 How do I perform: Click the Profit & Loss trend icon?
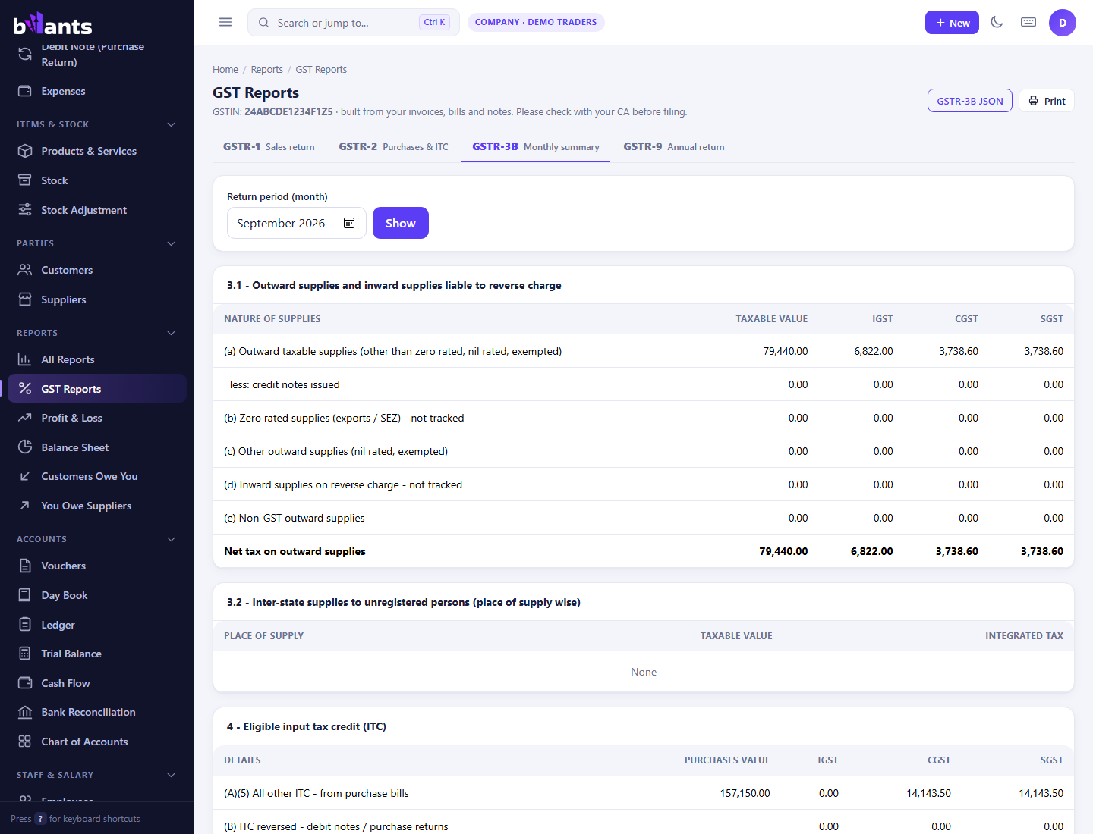pos(25,418)
